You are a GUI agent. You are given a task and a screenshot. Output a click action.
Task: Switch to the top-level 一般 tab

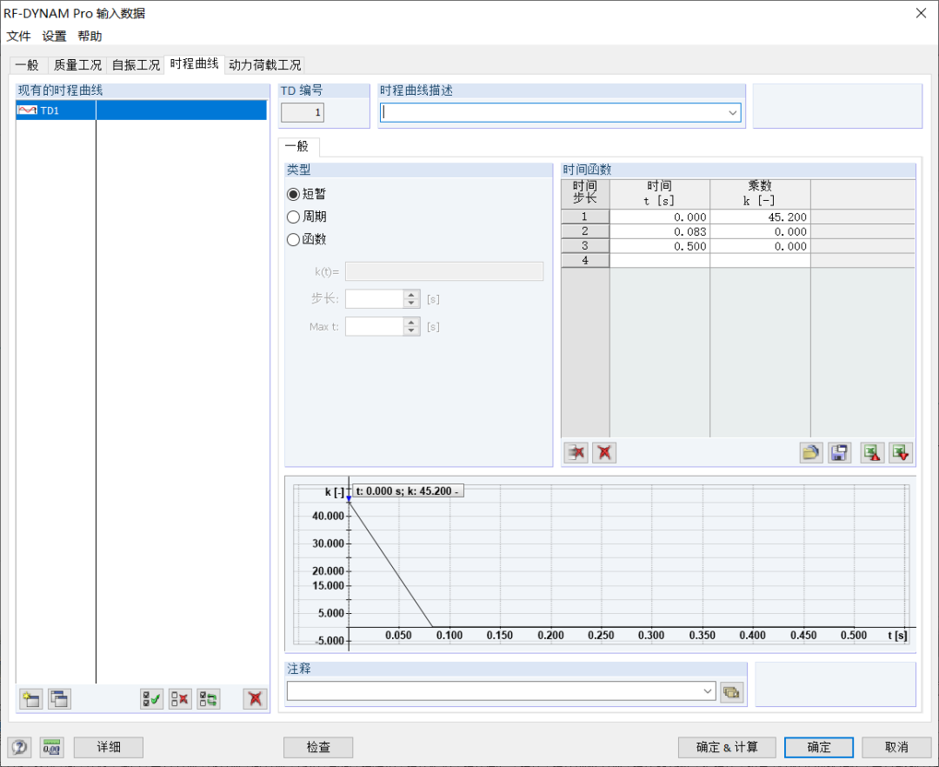[28, 64]
